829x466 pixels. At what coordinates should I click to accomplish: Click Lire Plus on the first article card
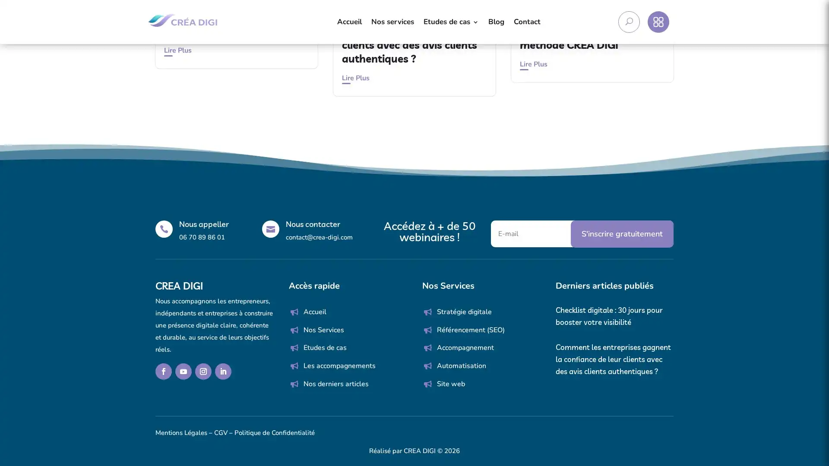pos(177,50)
